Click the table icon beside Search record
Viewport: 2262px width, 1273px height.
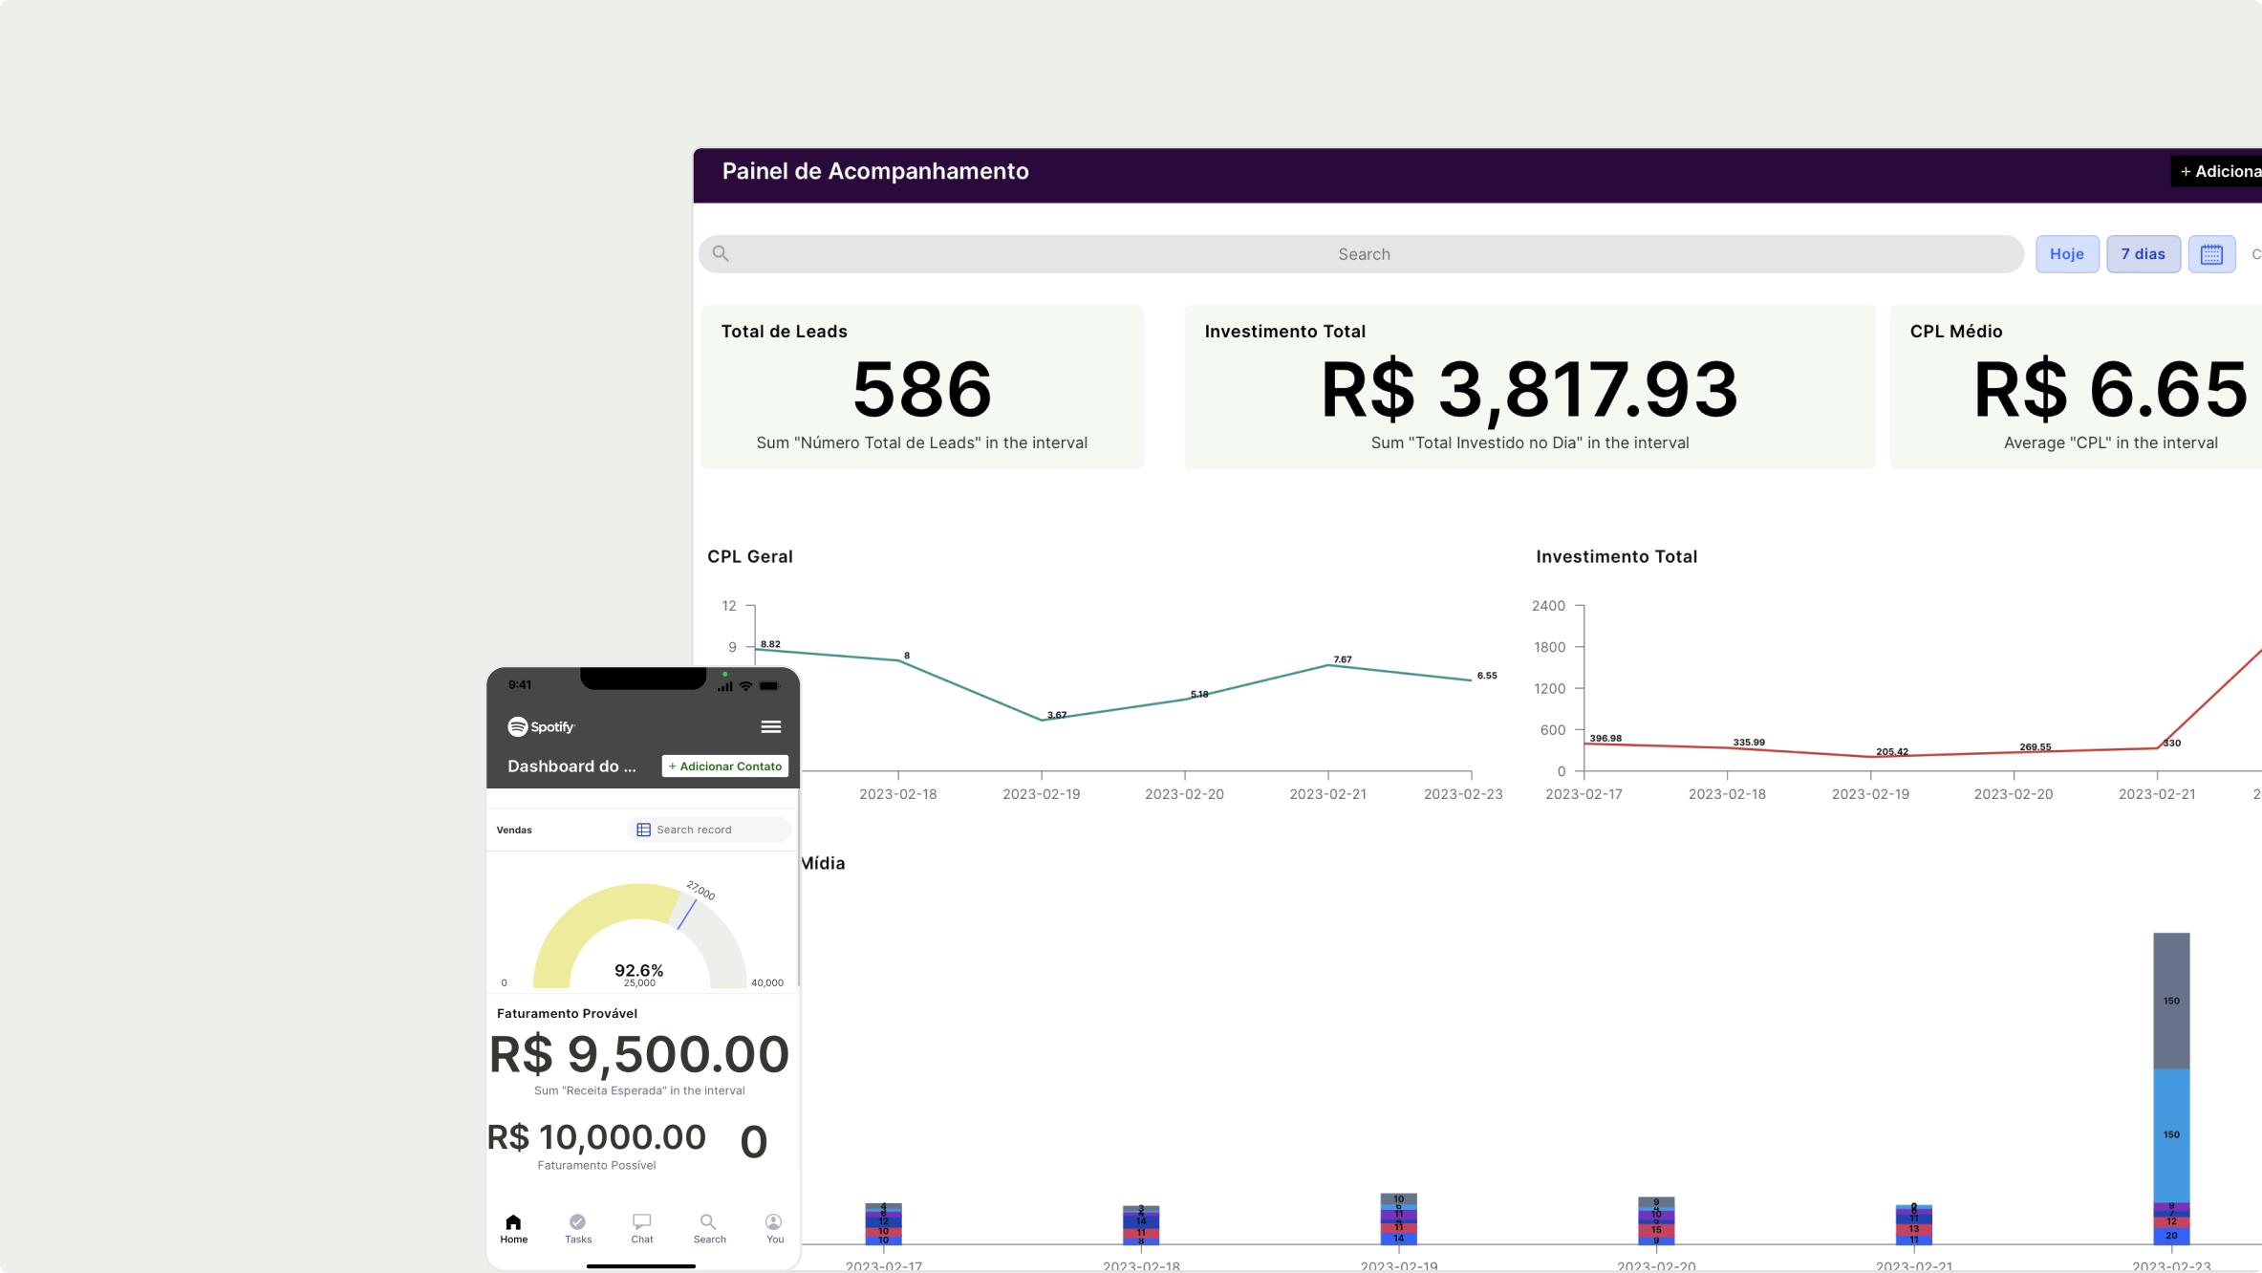(643, 830)
